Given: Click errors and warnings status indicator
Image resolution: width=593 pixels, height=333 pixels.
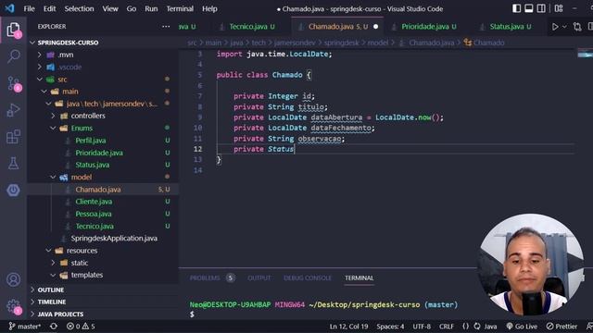Looking at the screenshot, I should [81, 327].
